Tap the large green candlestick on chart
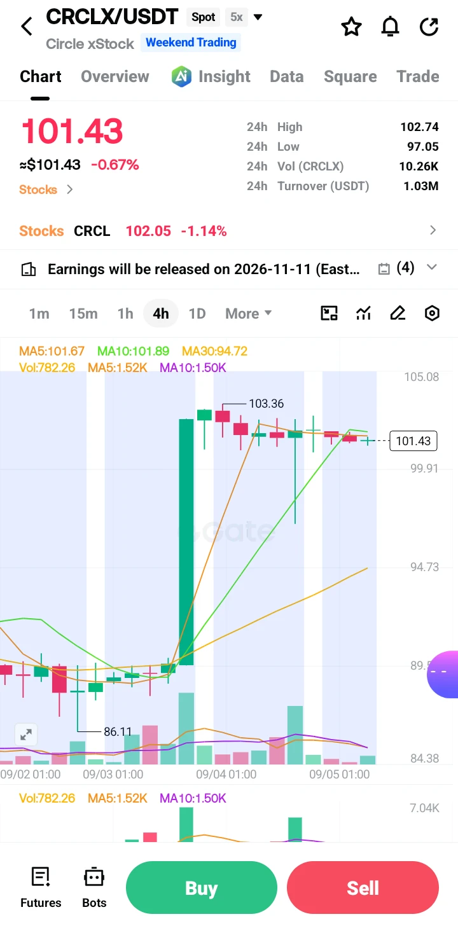 tap(186, 542)
